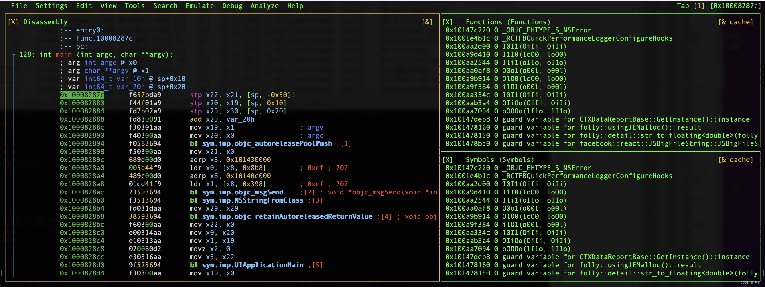Click Functions entry at 0x100a9d410
The height and width of the screenshot is (287, 765).
coord(506,54)
